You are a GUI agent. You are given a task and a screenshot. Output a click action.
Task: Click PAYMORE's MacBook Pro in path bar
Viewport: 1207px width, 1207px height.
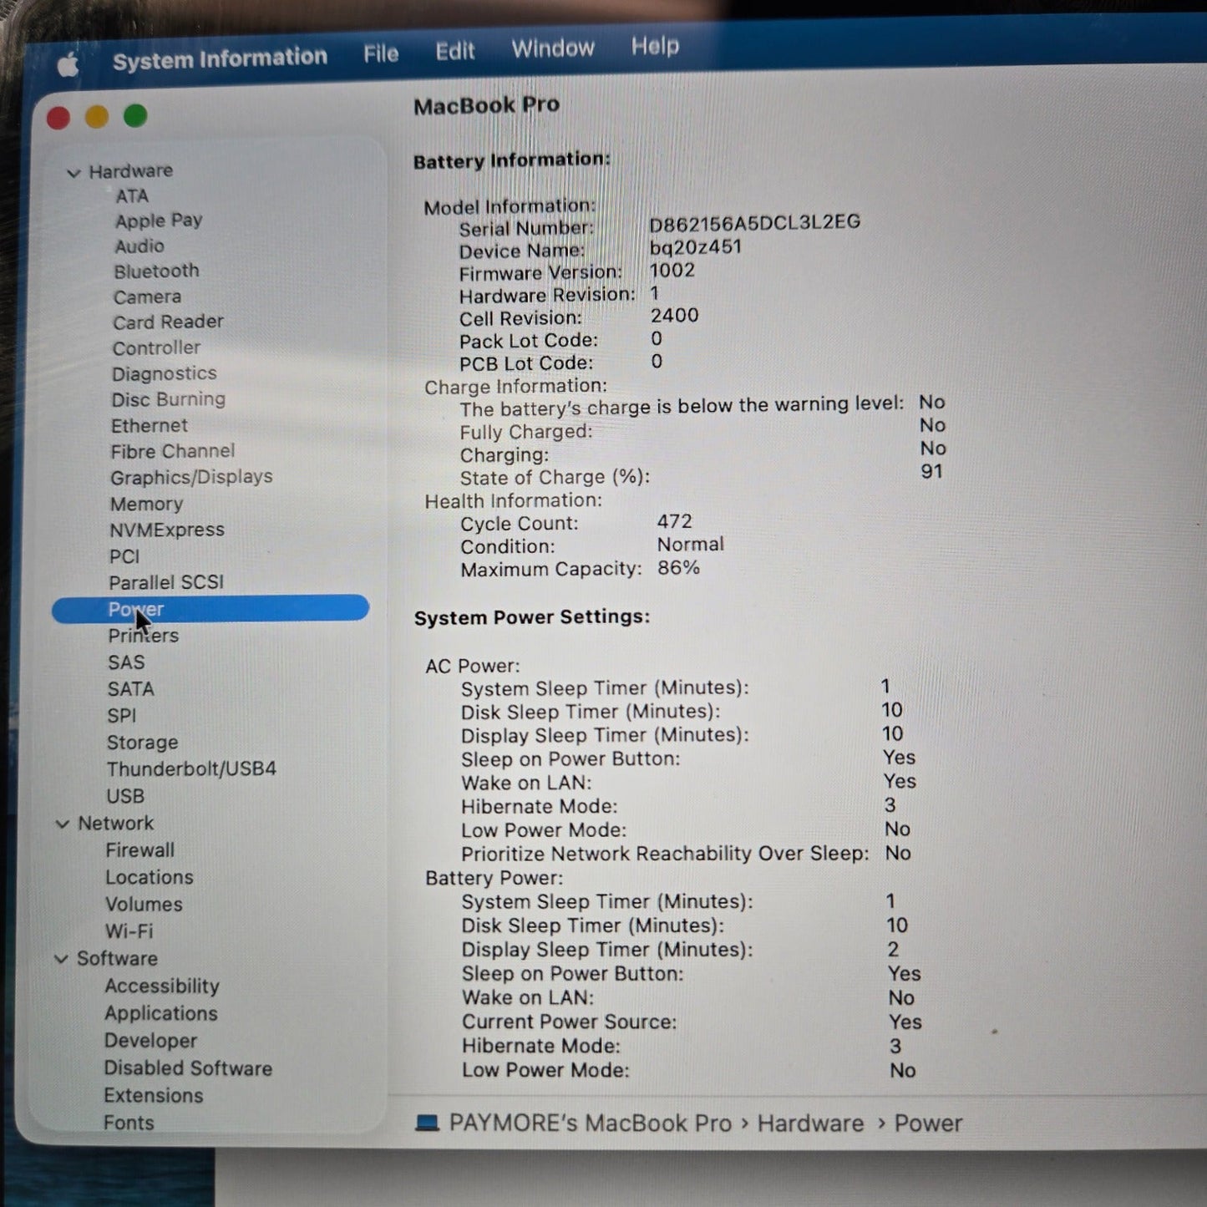(x=590, y=1123)
